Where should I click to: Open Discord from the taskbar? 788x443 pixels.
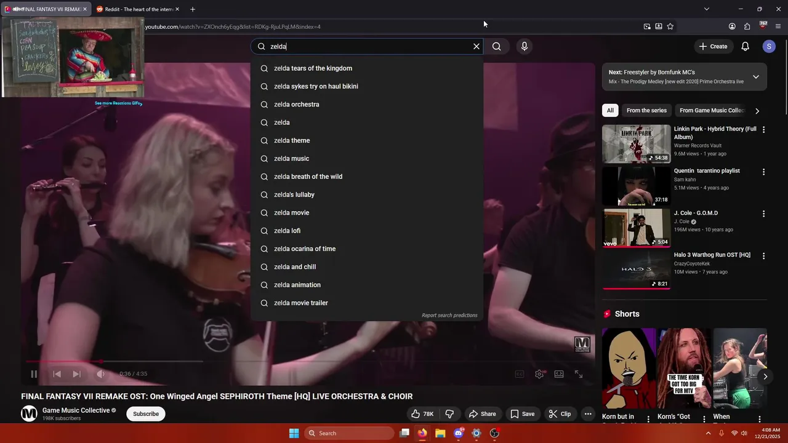click(x=458, y=433)
